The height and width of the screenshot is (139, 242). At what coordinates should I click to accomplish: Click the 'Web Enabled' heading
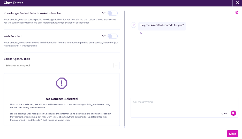[x=12, y=36]
